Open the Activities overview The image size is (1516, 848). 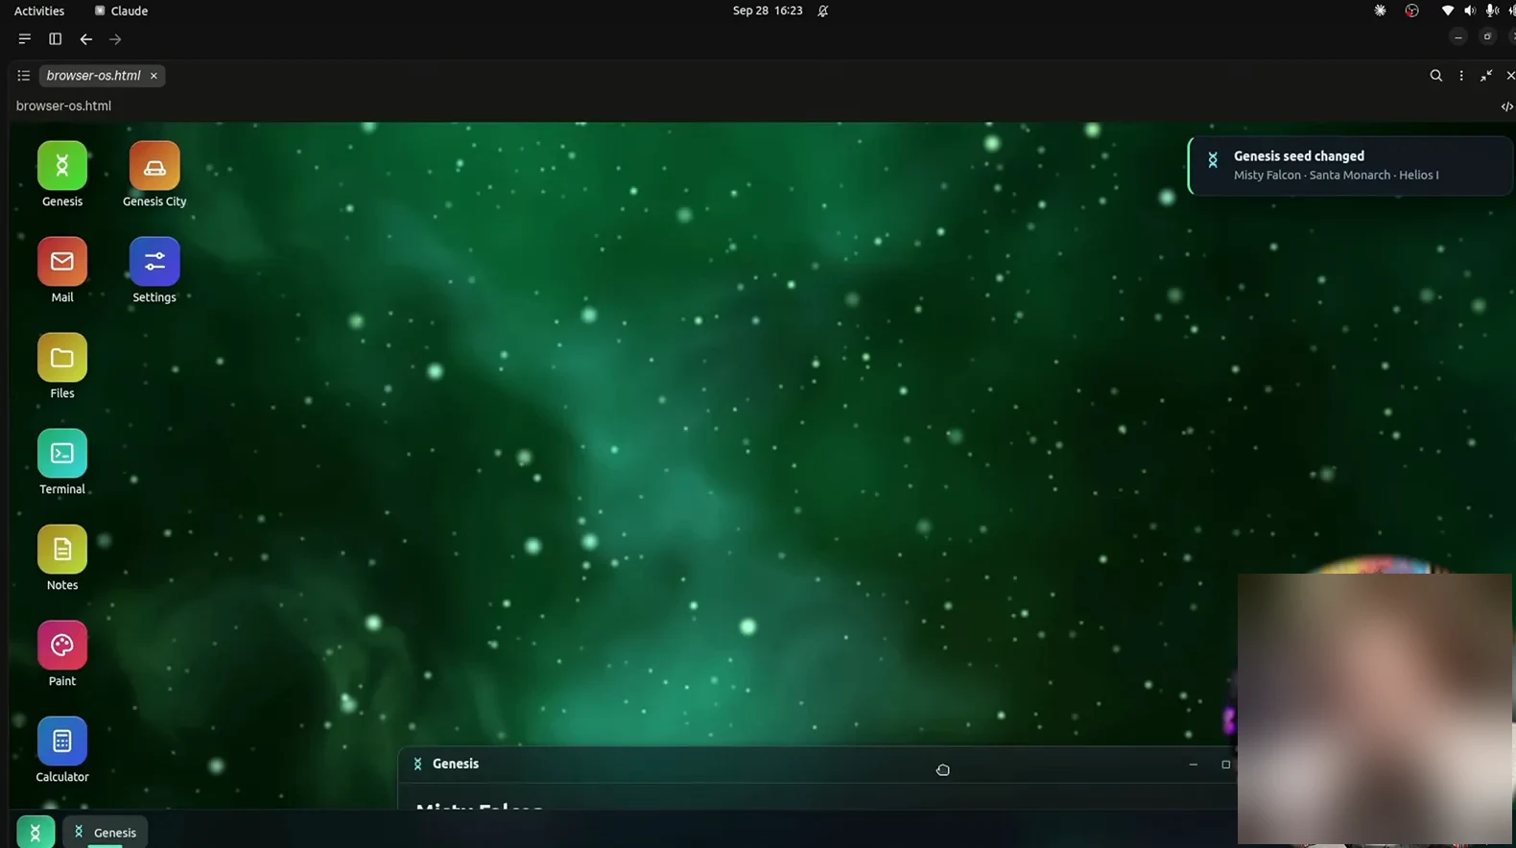(x=39, y=11)
